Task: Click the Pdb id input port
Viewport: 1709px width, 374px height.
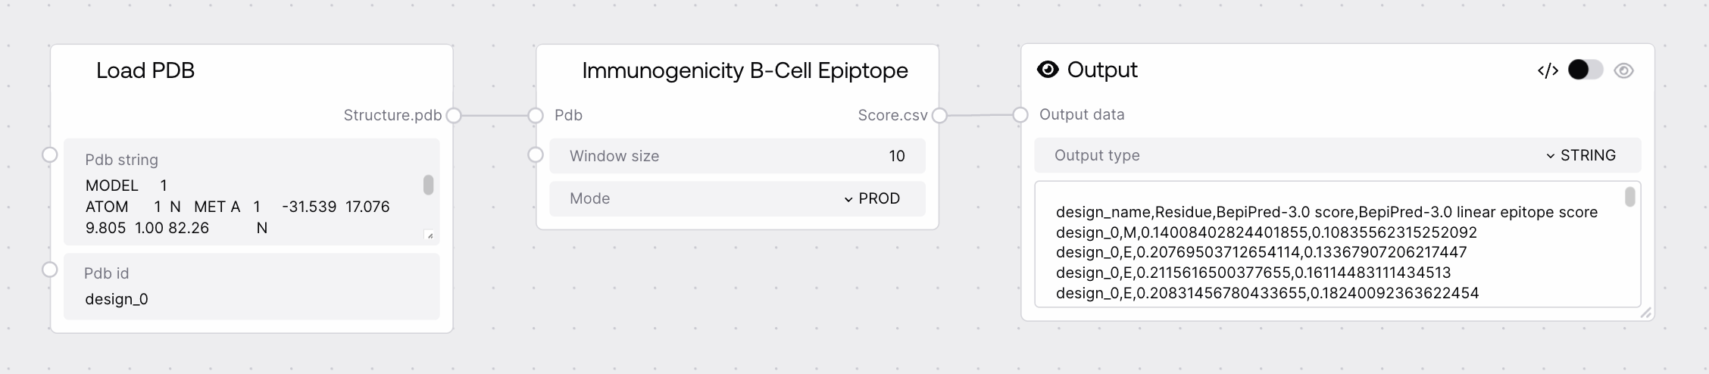Action: pyautogui.click(x=50, y=270)
